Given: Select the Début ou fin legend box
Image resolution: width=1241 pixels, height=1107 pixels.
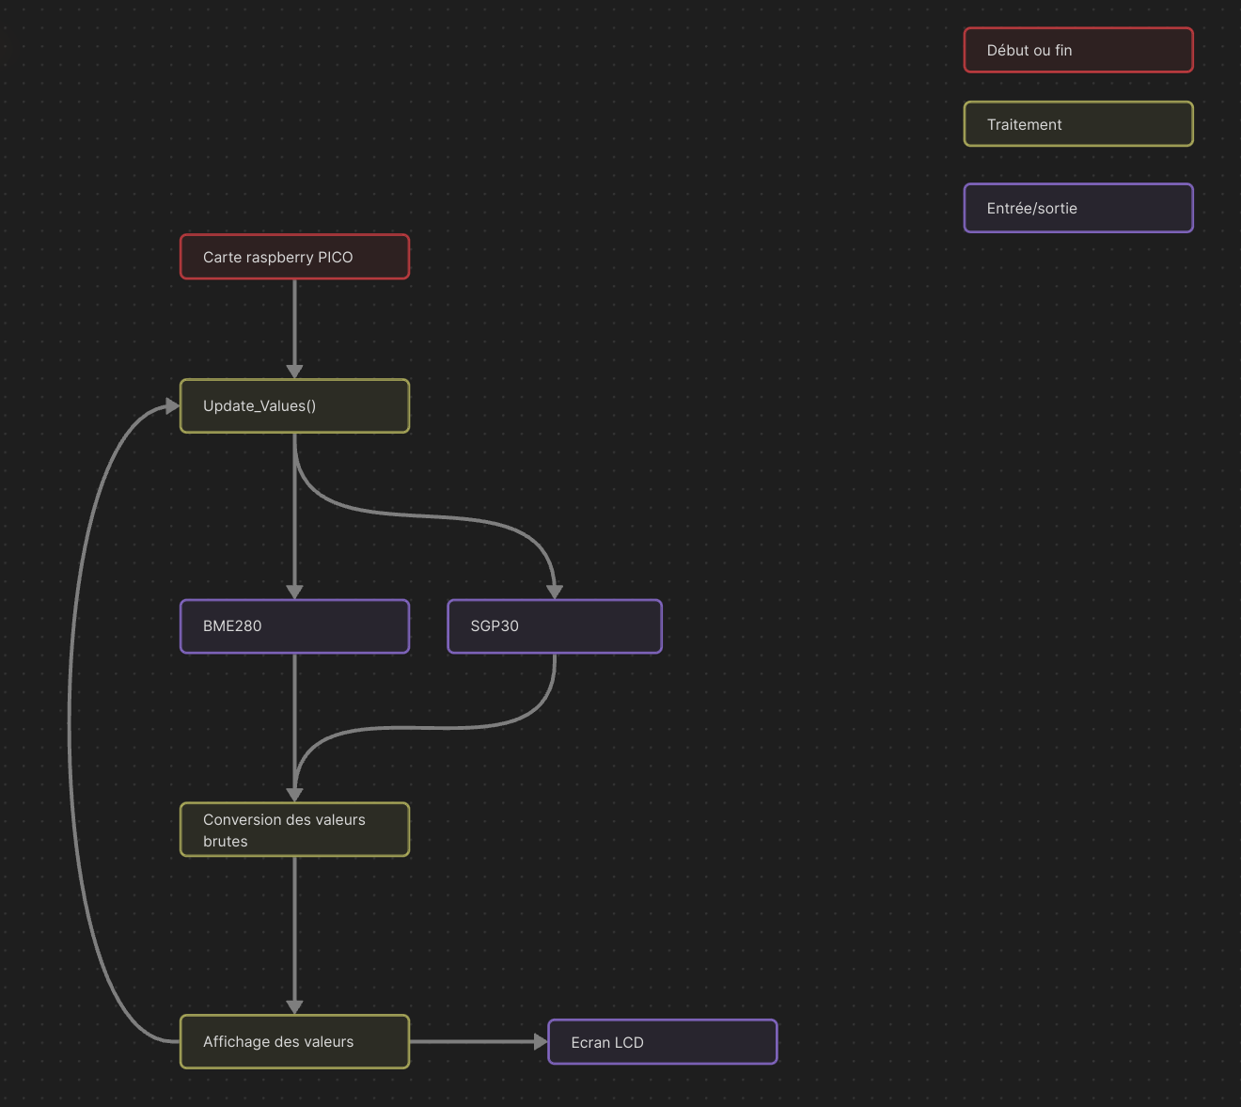Looking at the screenshot, I should pos(1077,51).
